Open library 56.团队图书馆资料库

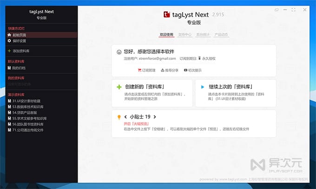26,124
